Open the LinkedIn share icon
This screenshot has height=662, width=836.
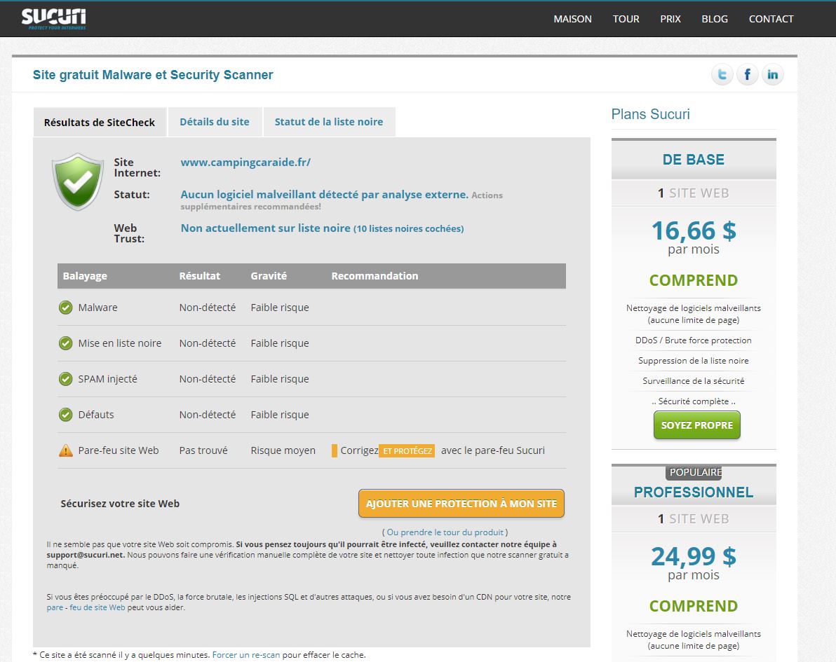pyautogui.click(x=772, y=74)
